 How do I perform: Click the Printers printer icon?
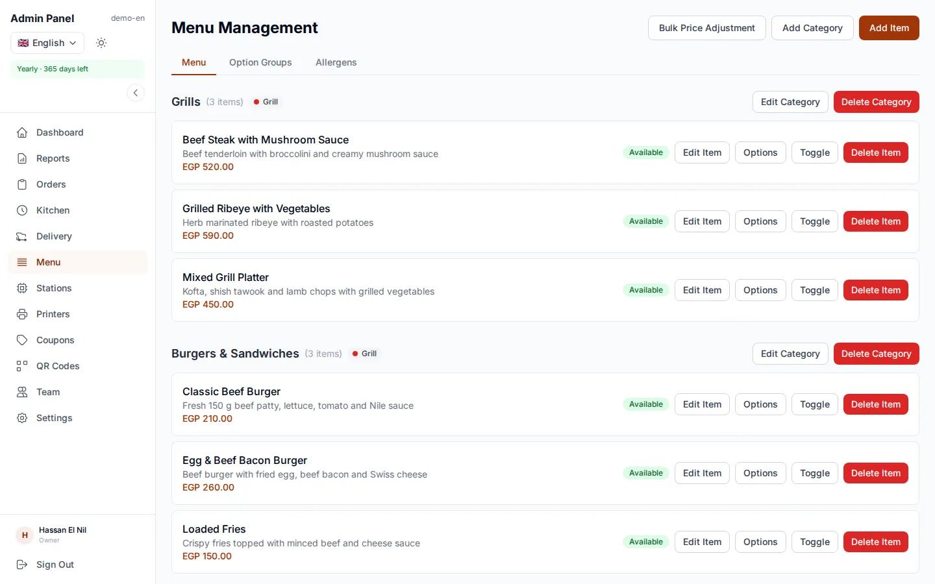(x=22, y=314)
